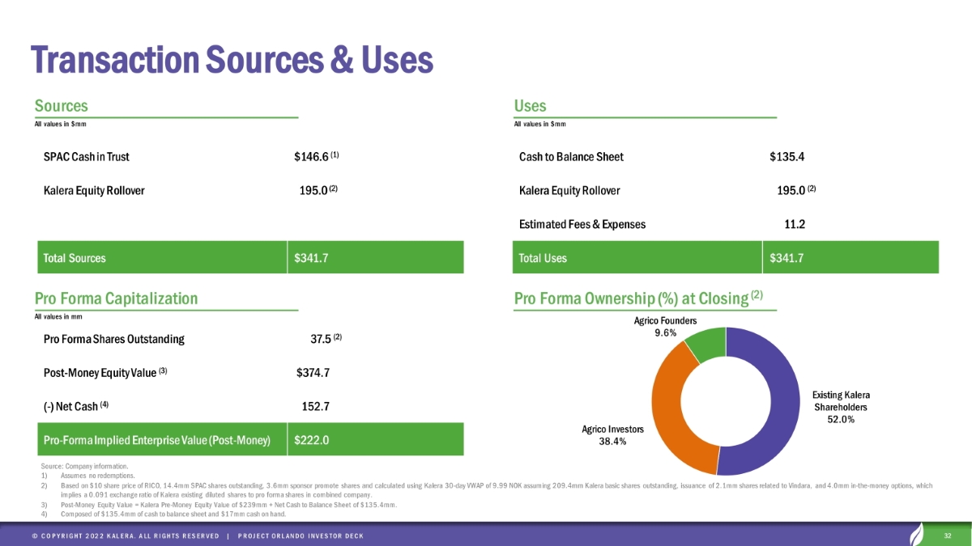Click the Uses section heading
The image size is (972, 546).
[x=530, y=106]
